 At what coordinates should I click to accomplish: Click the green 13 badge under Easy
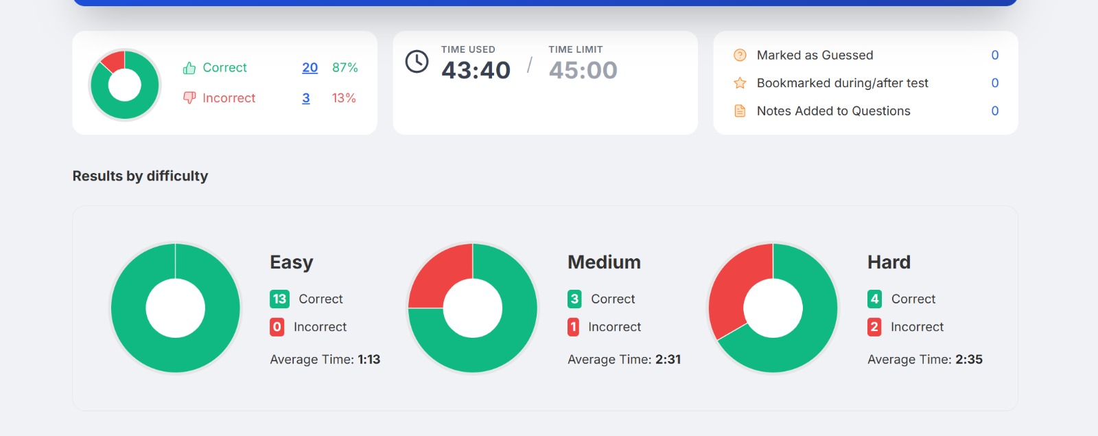point(279,299)
